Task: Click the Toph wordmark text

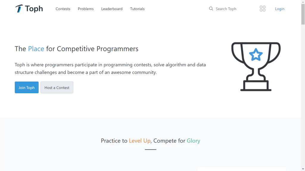Action: click(x=34, y=9)
